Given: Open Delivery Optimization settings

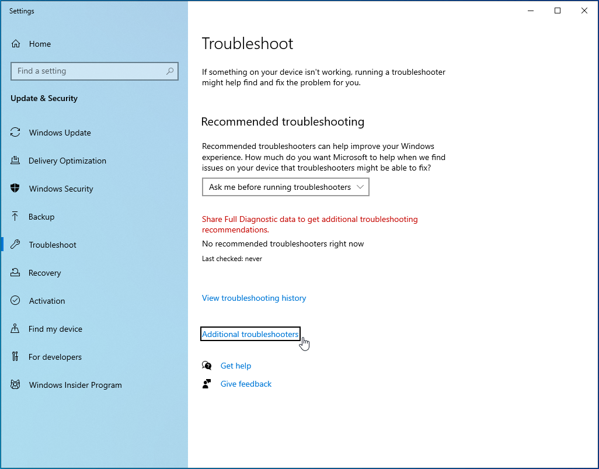Looking at the screenshot, I should (15, 161).
